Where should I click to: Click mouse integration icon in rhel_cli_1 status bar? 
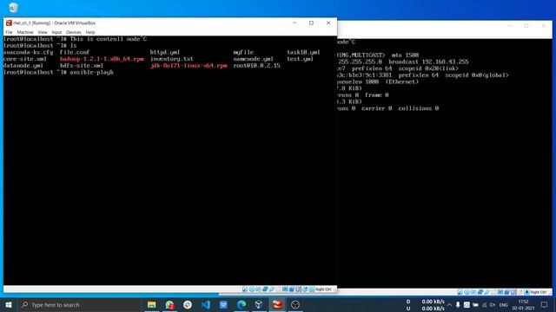(305, 289)
